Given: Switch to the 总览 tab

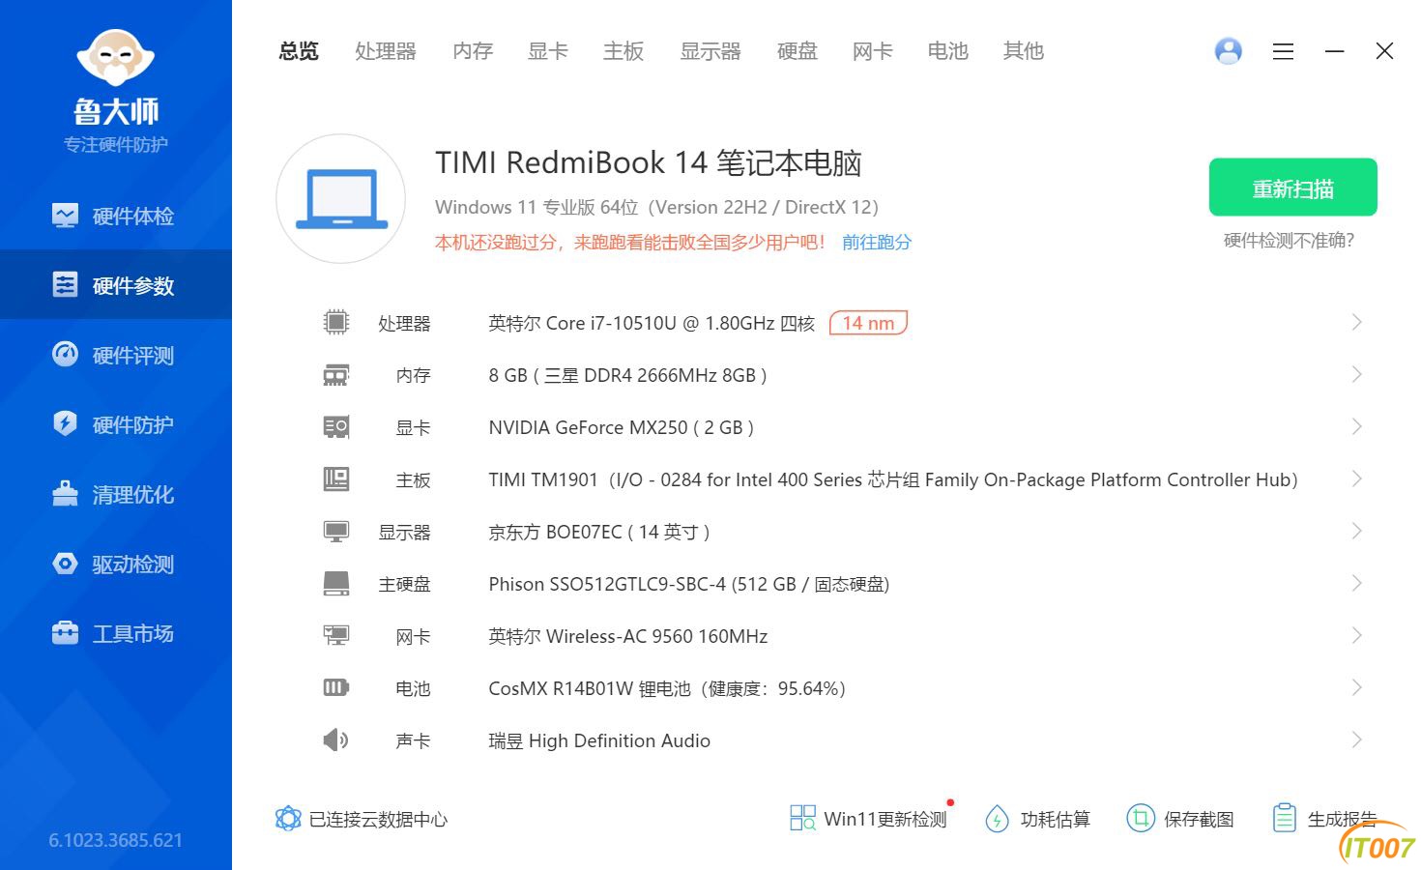Looking at the screenshot, I should click(299, 51).
